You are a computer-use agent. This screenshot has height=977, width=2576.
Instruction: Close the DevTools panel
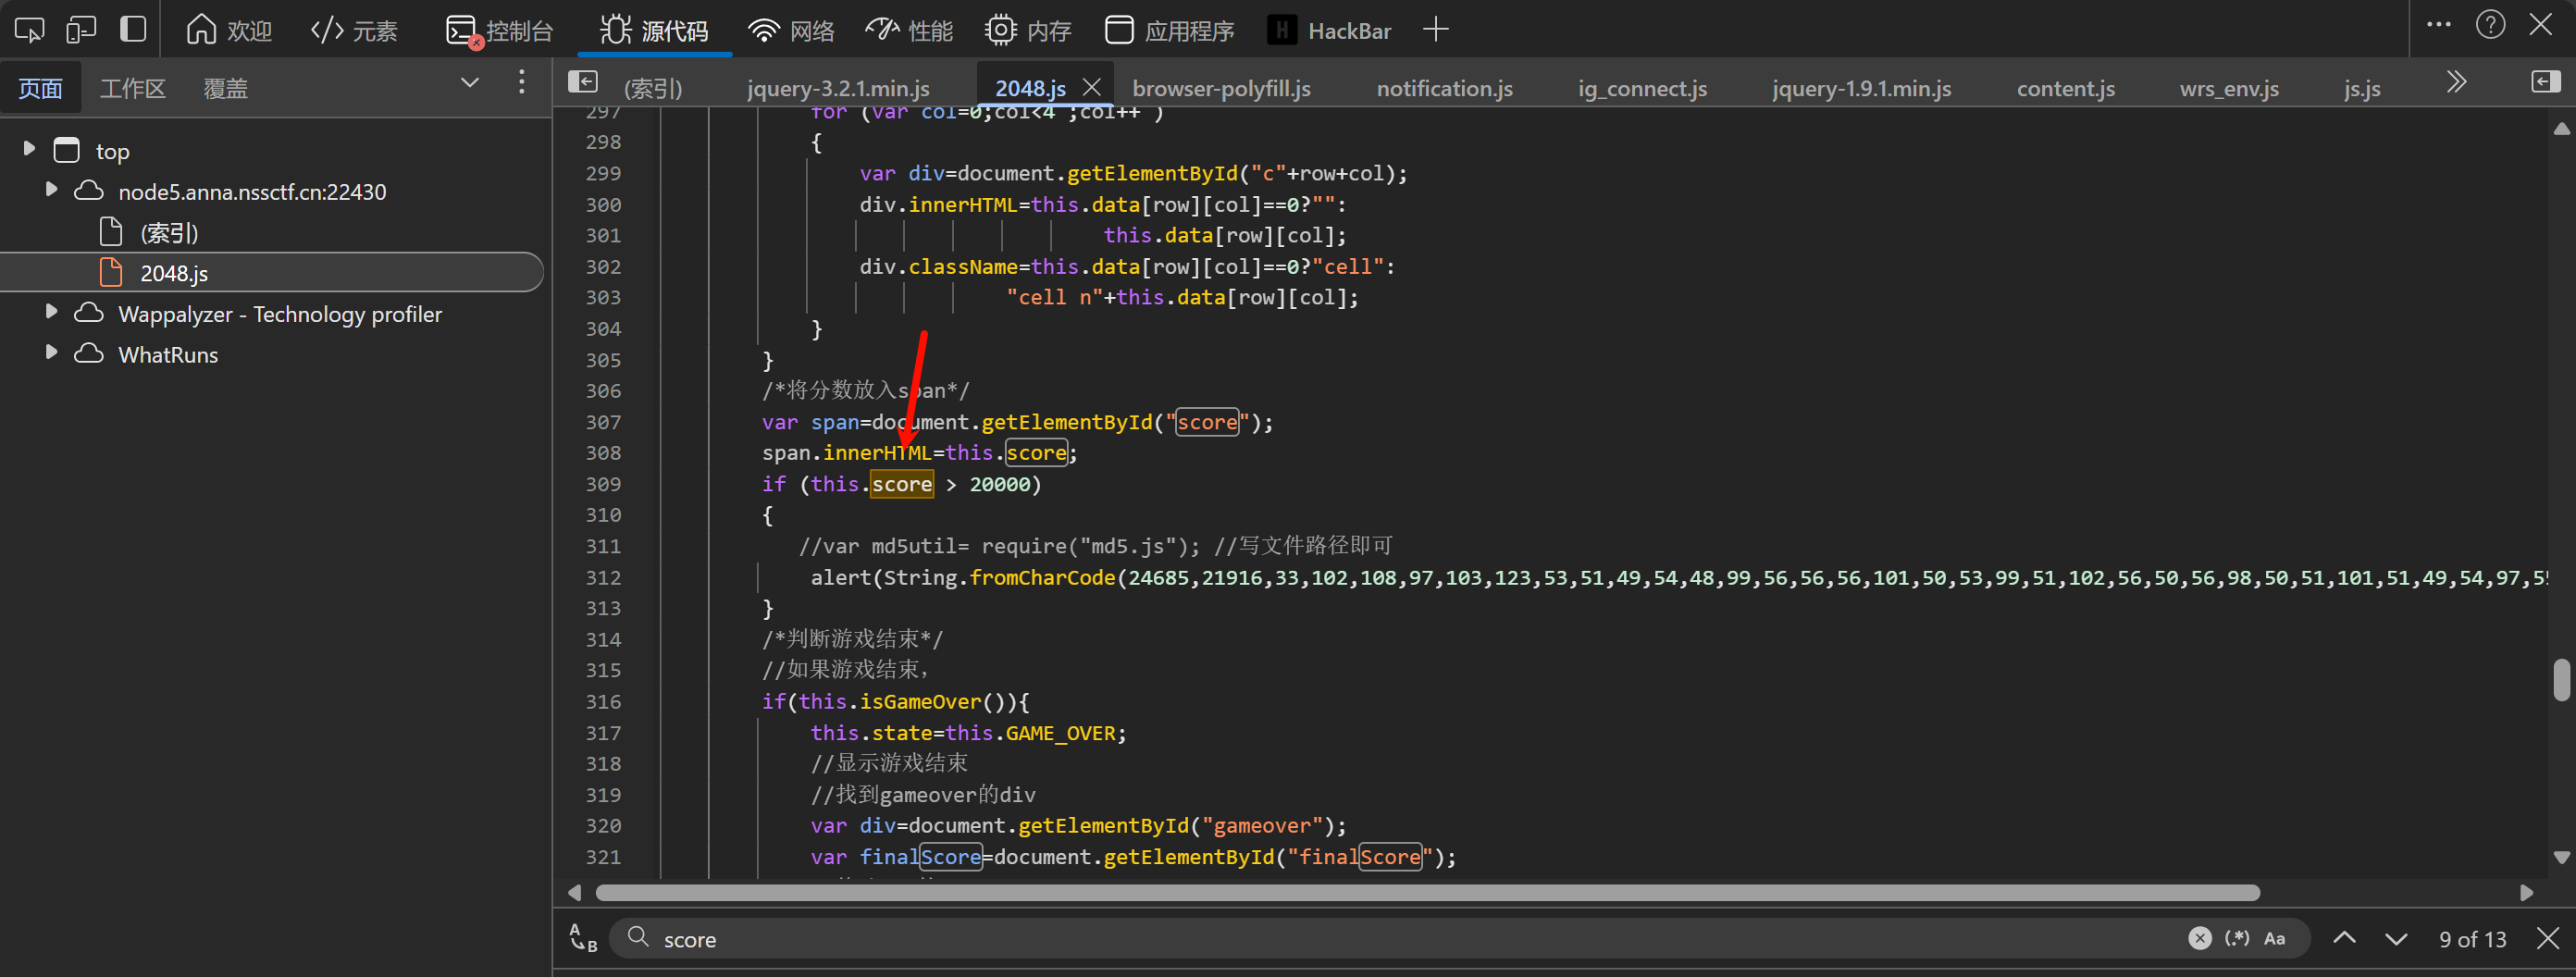tap(2541, 25)
